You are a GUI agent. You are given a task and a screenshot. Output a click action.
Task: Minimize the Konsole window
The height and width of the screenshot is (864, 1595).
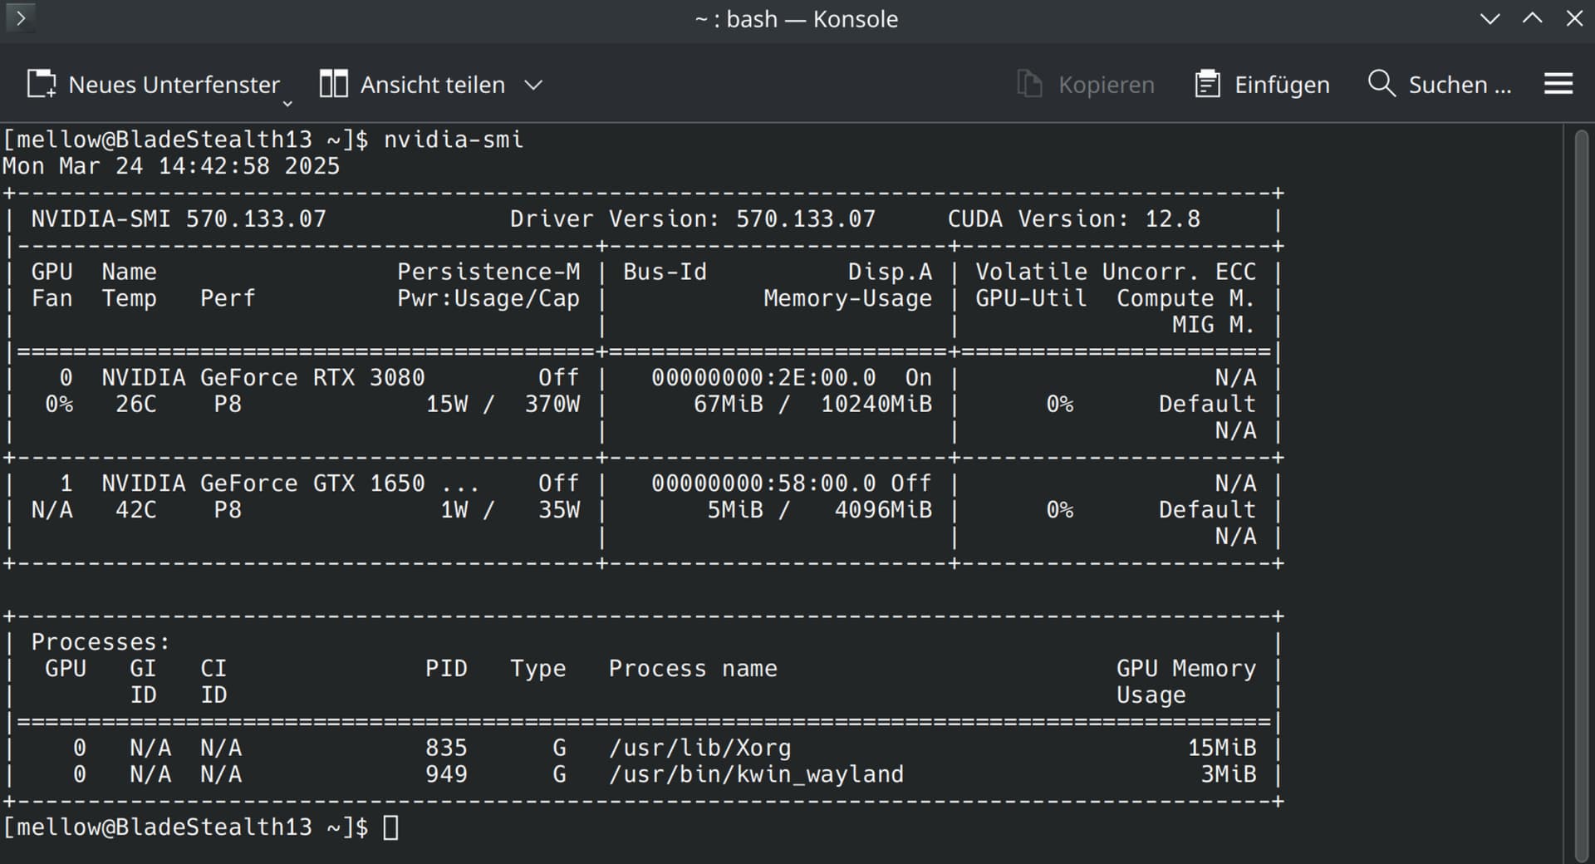pos(1489,18)
